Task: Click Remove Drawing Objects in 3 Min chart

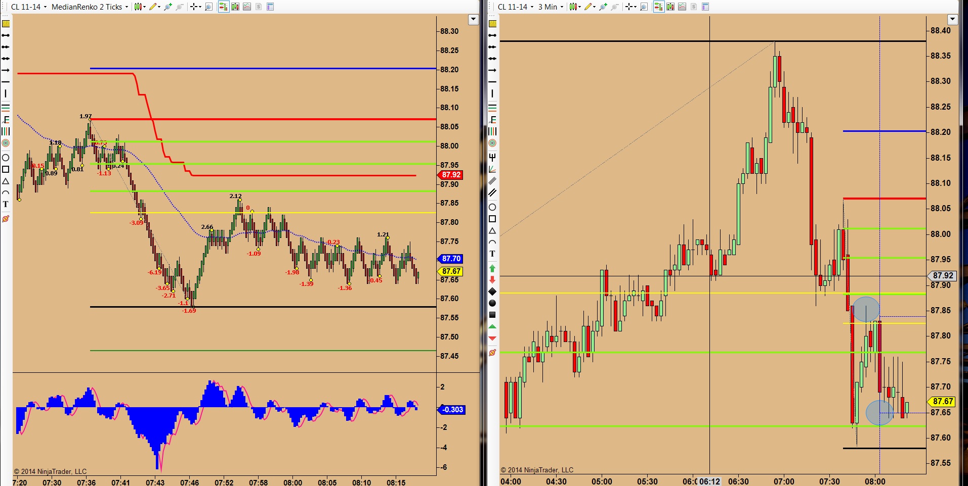Action: pyautogui.click(x=492, y=353)
